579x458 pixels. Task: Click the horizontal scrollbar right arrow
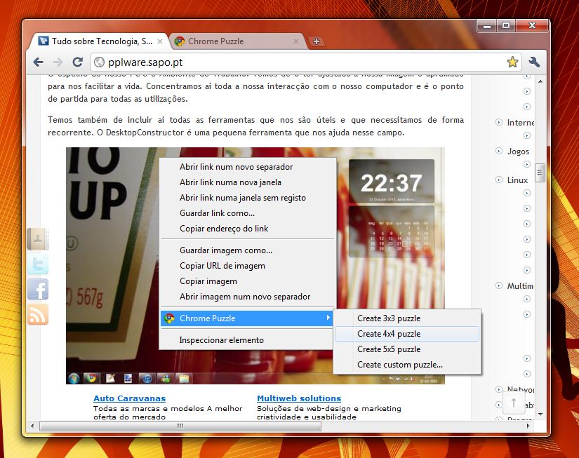pos(528,426)
